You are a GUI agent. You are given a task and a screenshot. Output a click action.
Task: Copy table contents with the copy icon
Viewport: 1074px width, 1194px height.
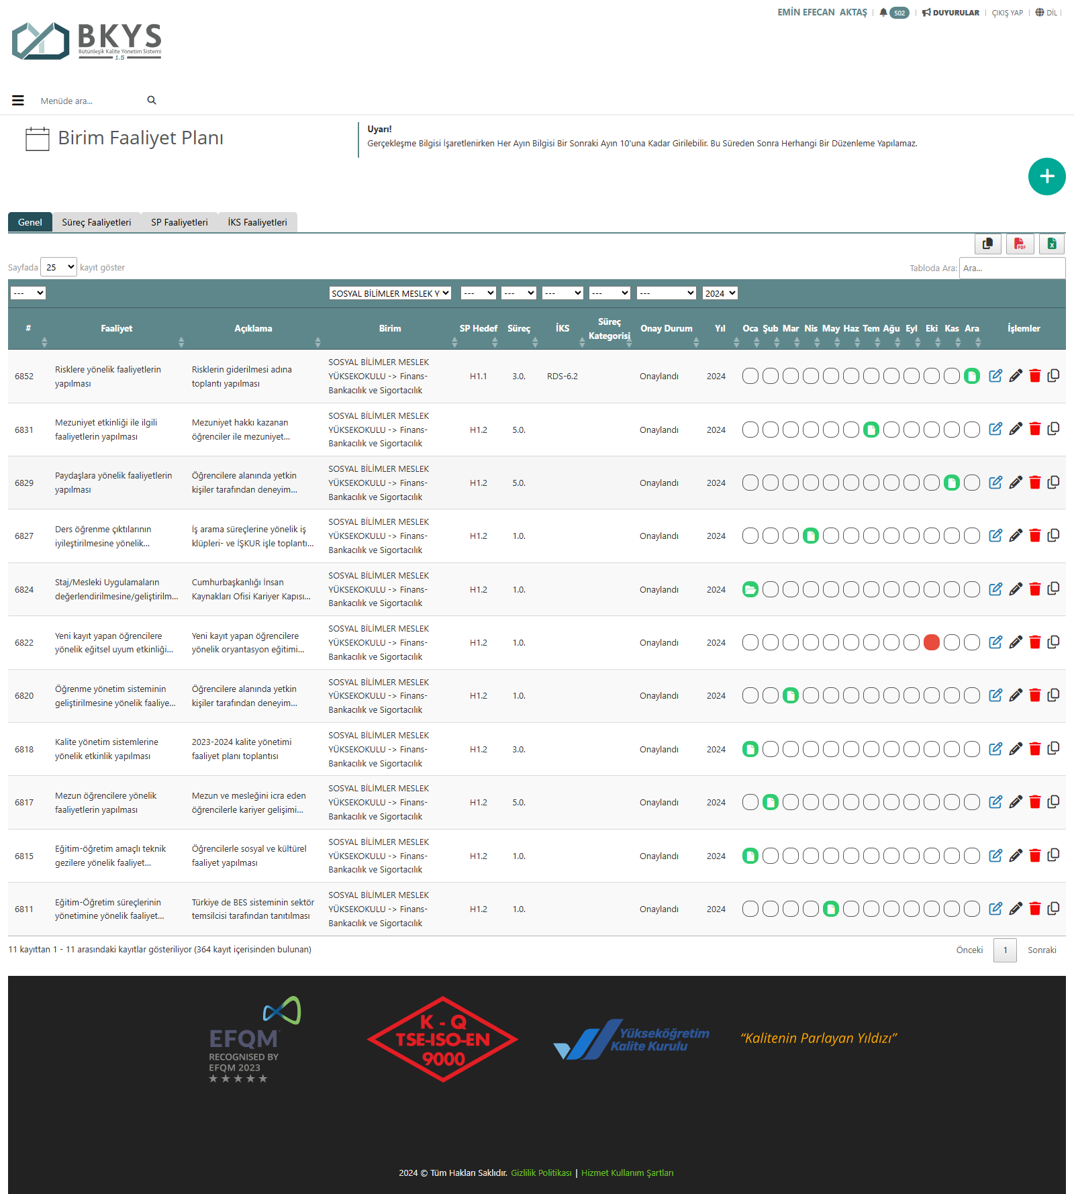pos(987,244)
